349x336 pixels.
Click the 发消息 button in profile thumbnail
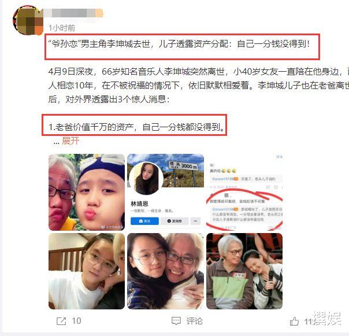174,221
